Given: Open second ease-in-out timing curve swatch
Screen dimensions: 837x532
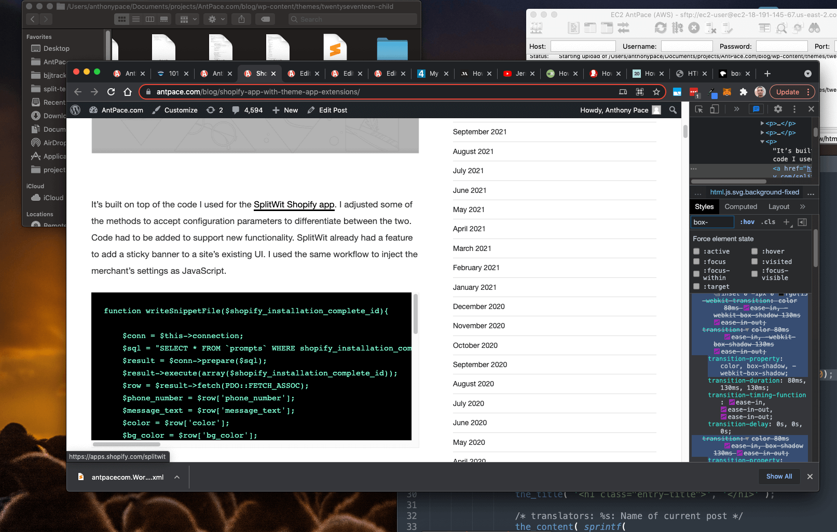Looking at the screenshot, I should [x=723, y=417].
